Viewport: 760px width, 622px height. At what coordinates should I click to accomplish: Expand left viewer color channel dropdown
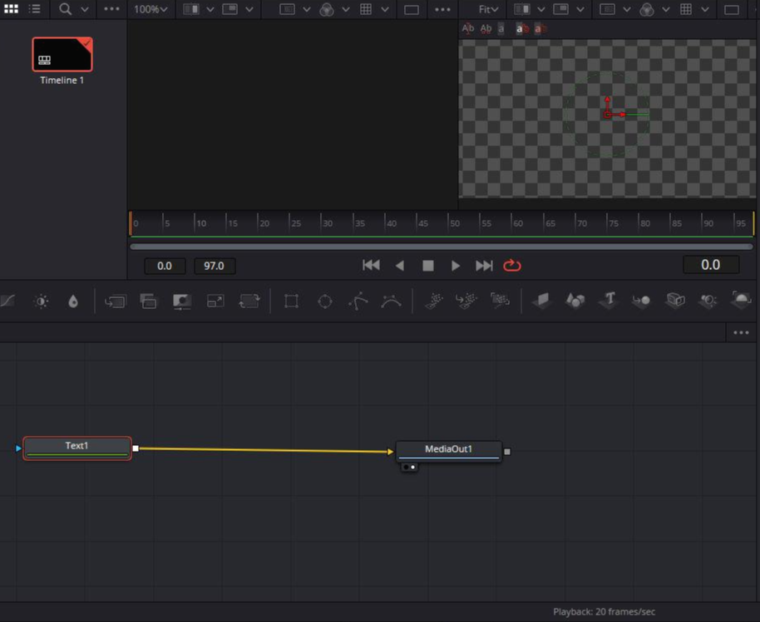pyautogui.click(x=346, y=9)
